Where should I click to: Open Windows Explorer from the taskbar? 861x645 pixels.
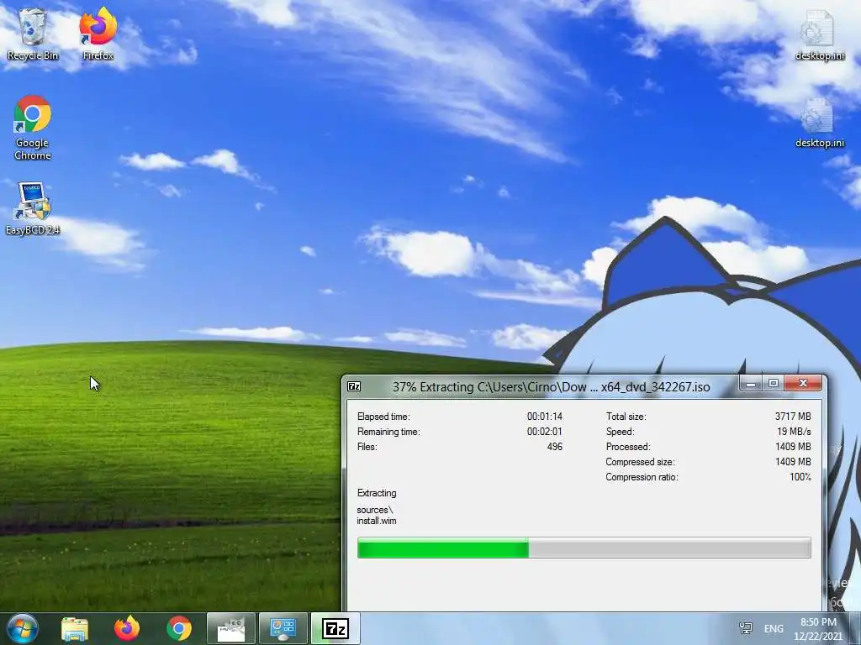coord(75,628)
